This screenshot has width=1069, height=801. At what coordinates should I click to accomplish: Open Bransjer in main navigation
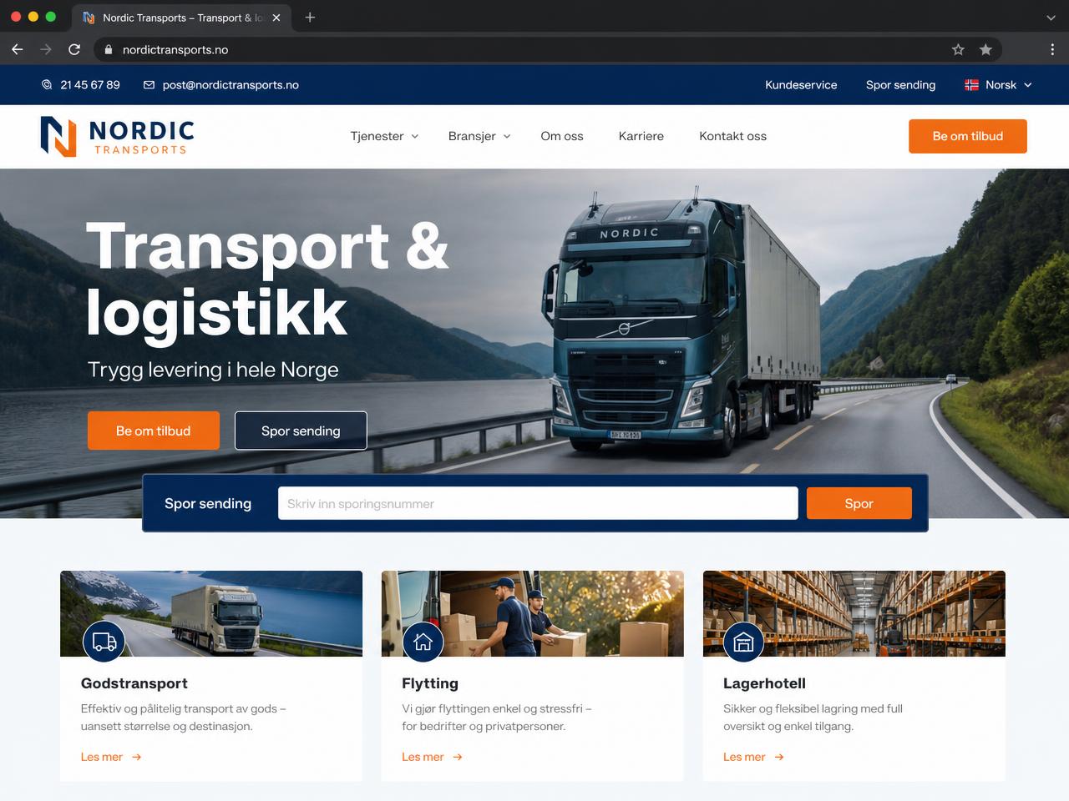pos(472,136)
